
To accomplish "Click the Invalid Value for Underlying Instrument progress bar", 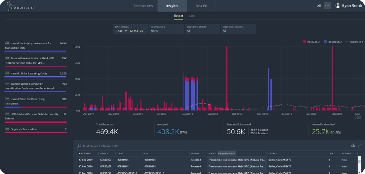I will coord(35,107).
